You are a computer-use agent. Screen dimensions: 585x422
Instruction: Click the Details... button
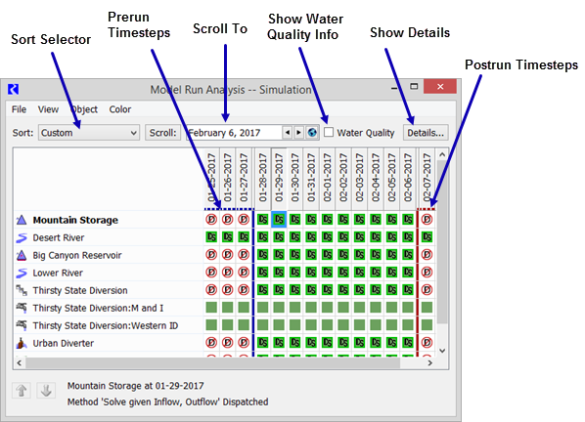coord(426,133)
